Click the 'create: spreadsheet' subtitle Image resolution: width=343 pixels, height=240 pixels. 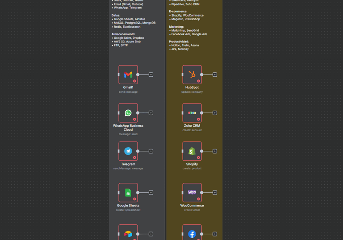[128, 210]
